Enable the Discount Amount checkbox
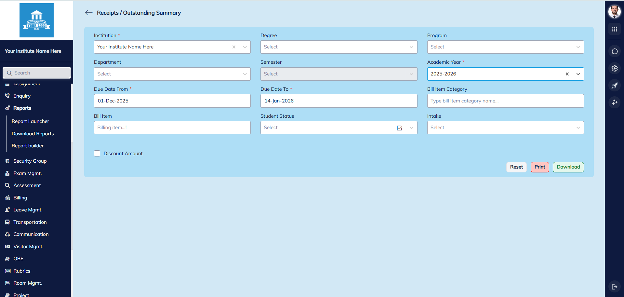 pyautogui.click(x=97, y=153)
